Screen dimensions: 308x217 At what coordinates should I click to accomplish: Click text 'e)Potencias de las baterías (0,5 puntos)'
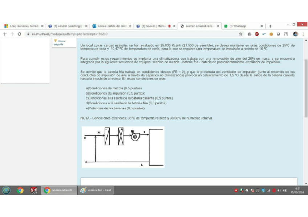pyautogui.click(x=115, y=108)
